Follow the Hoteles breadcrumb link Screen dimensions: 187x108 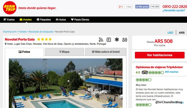pos(23,32)
